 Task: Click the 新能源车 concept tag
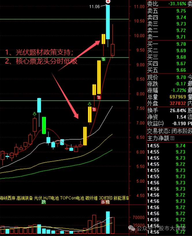(122, 198)
